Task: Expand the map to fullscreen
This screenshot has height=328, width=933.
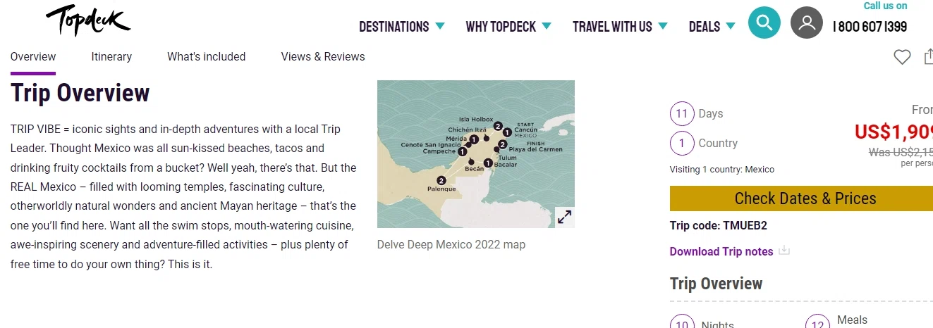Action: pyautogui.click(x=564, y=217)
